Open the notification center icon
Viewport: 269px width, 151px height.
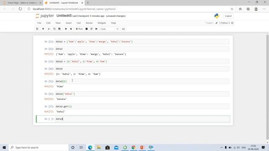click(x=264, y=147)
